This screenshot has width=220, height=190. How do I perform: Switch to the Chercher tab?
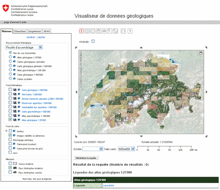20,31
